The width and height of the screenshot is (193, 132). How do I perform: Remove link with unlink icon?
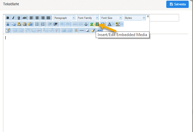click(80, 24)
